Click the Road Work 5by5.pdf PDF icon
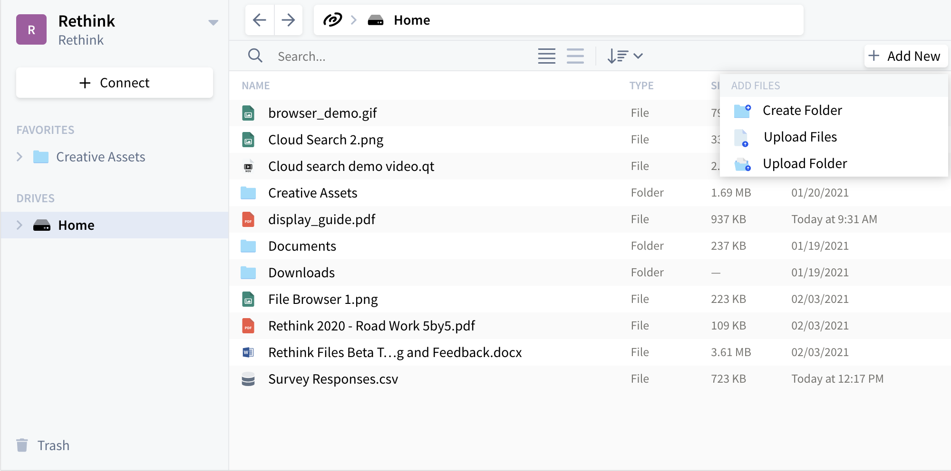Viewport: 951px width, 471px height. coord(248,326)
